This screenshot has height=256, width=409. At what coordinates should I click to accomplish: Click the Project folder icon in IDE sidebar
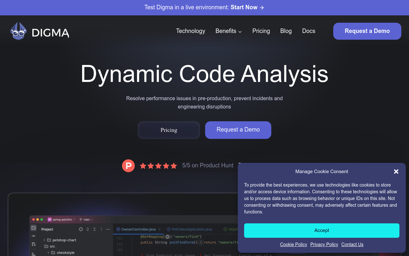point(34,228)
